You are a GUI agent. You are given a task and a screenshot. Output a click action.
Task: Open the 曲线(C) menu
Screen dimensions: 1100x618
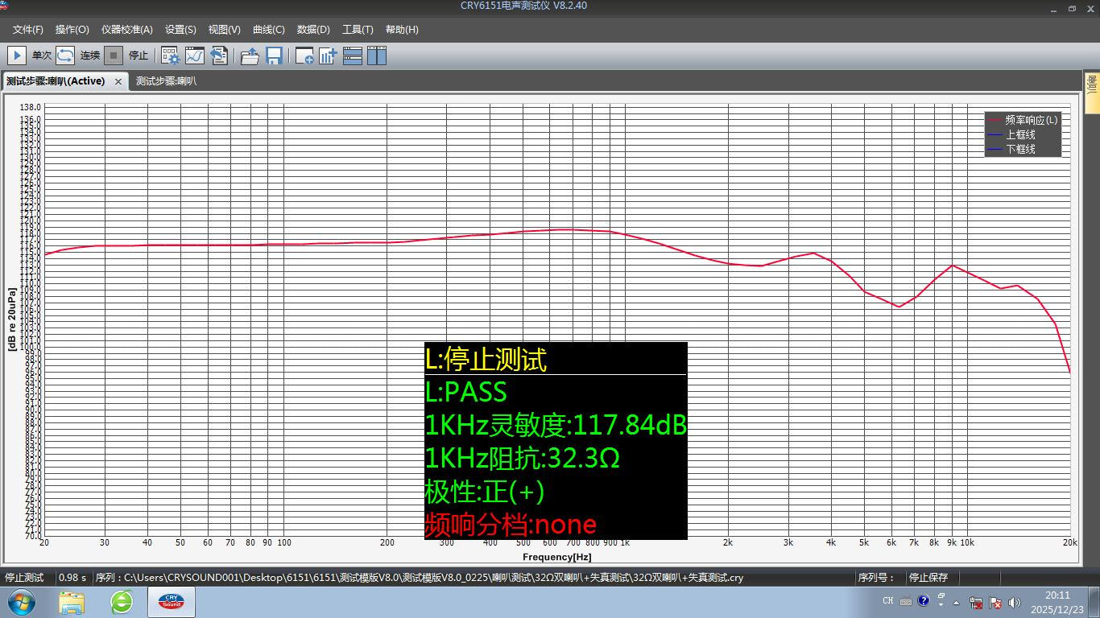268,30
